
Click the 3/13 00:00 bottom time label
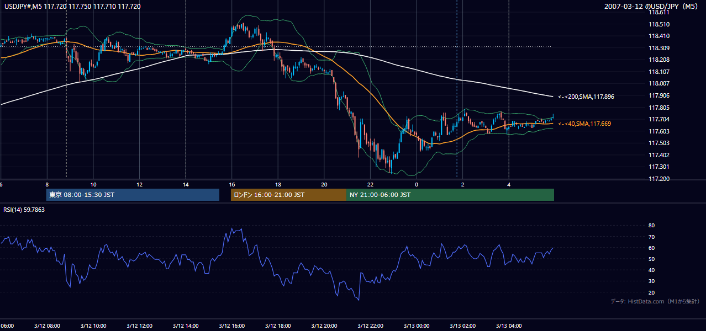coord(417,325)
